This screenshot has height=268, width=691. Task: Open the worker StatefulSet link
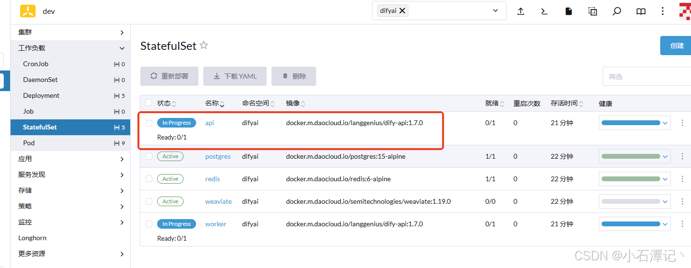point(215,224)
